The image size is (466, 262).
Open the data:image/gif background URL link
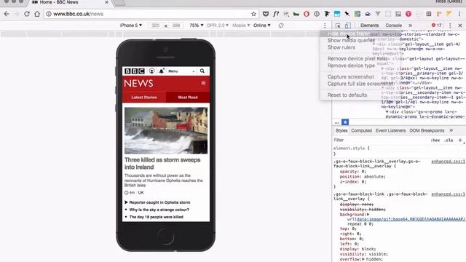[x=411, y=219]
